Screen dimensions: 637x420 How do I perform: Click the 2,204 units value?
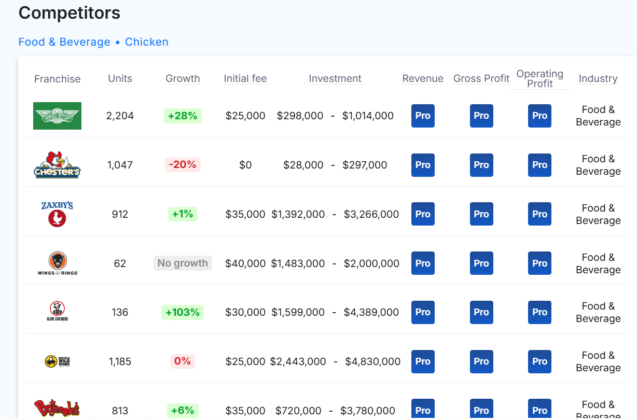pyautogui.click(x=120, y=116)
